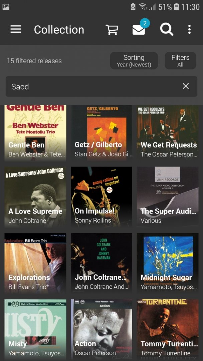Open Sorting Year (Newest) dropdown
The width and height of the screenshot is (203, 361).
point(134,61)
